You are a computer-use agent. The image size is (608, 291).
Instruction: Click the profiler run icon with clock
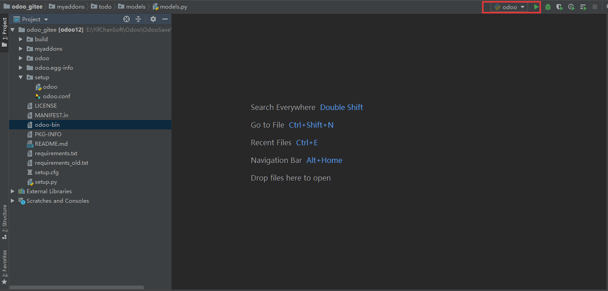[x=571, y=7]
